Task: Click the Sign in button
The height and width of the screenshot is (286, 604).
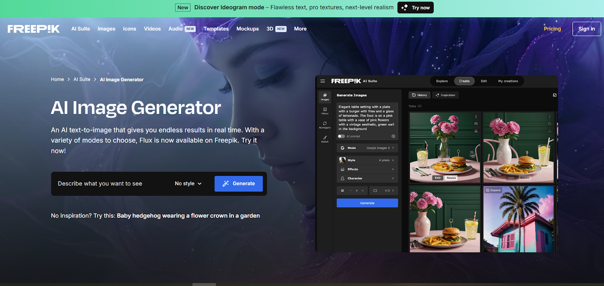Action: 587,29
